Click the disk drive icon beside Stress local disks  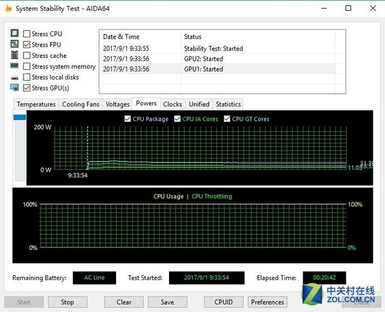14,78
